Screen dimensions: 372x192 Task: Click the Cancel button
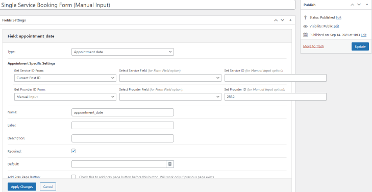click(48, 187)
